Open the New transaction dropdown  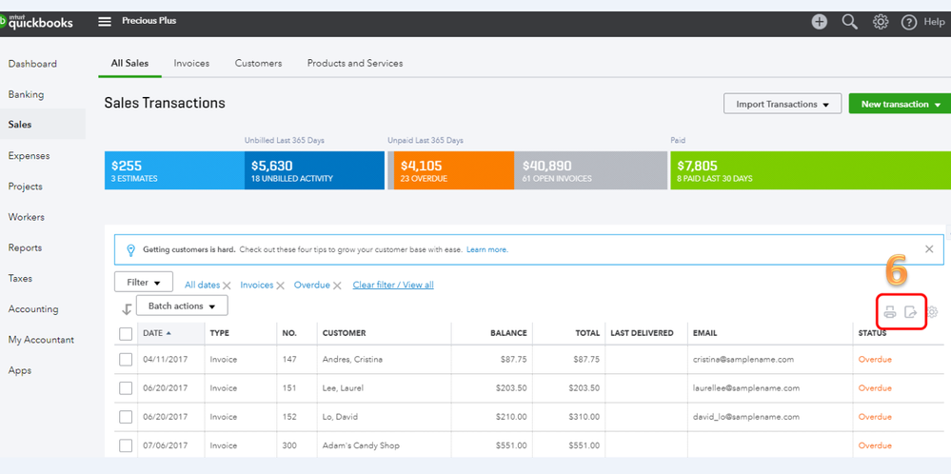[x=900, y=104]
